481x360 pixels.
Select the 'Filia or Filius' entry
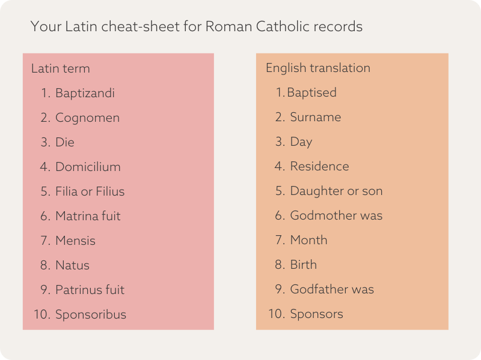[90, 191]
